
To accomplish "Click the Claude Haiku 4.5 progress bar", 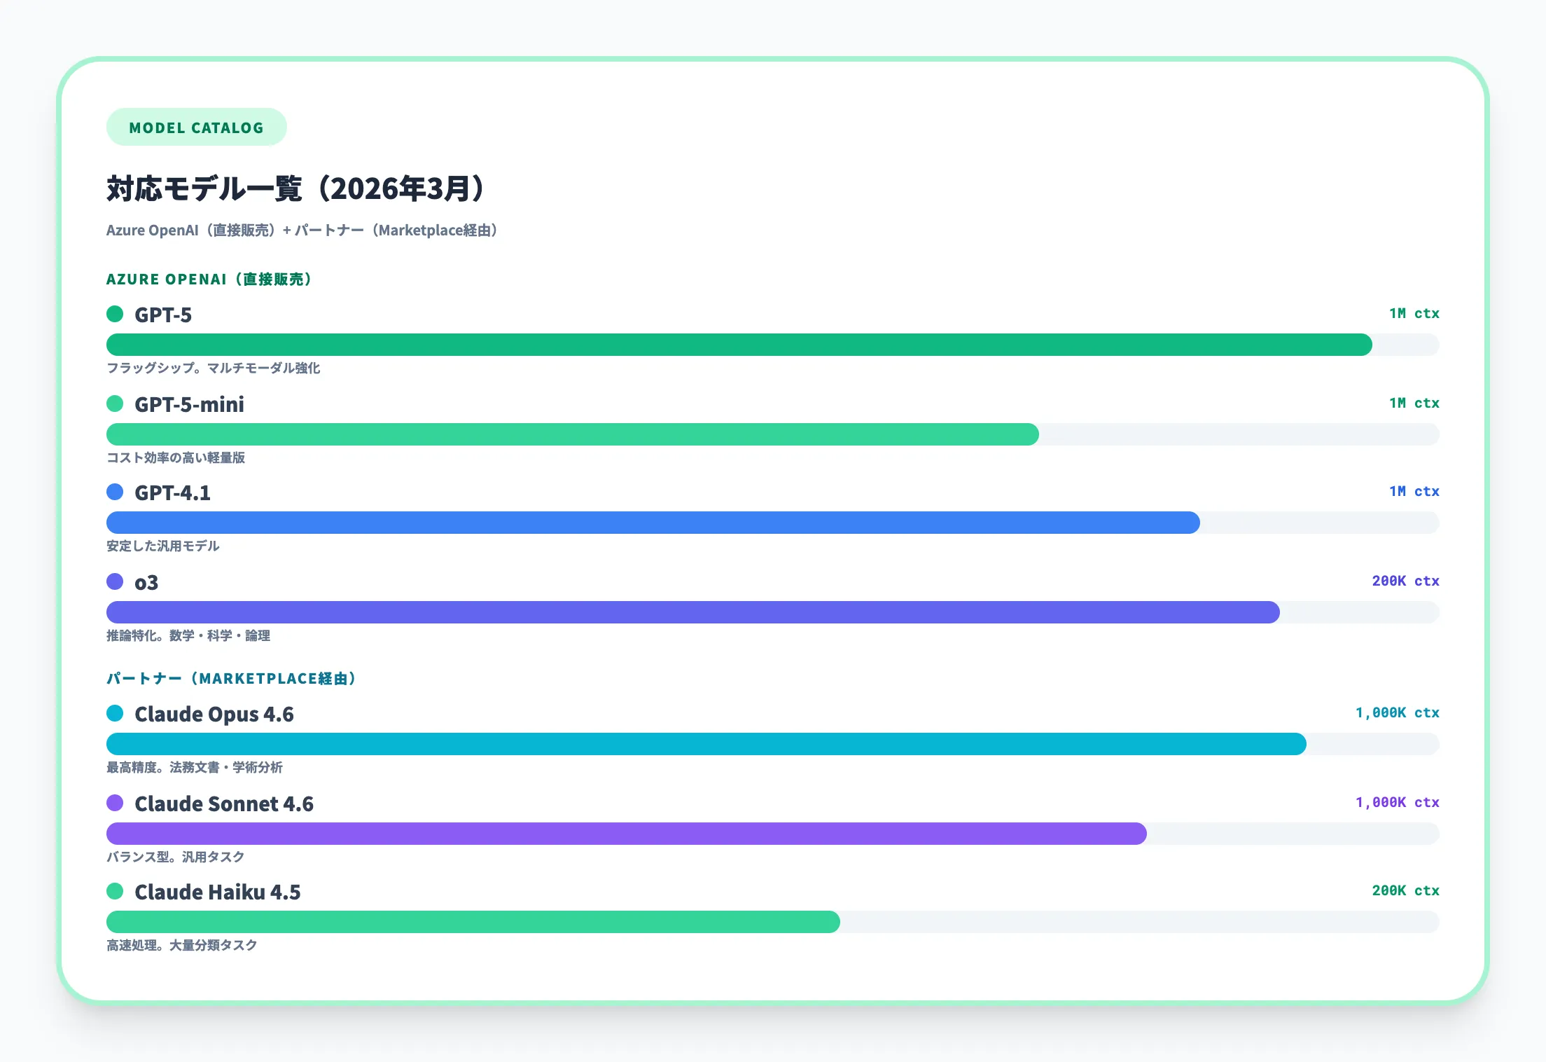I will pyautogui.click(x=473, y=922).
